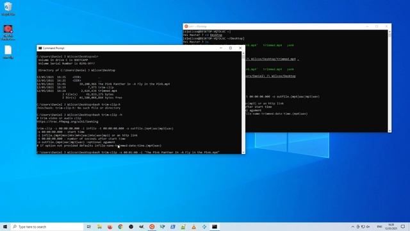
Task: Click the Ubuntu window title bar icon
Action: tap(186, 26)
